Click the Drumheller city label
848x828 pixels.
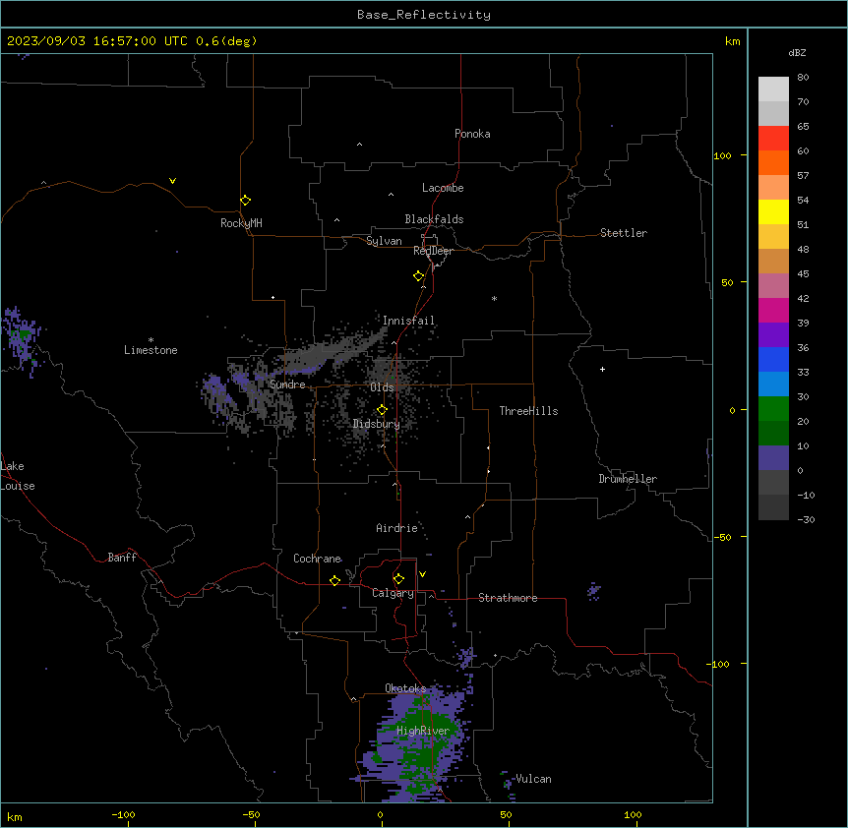[x=628, y=479]
